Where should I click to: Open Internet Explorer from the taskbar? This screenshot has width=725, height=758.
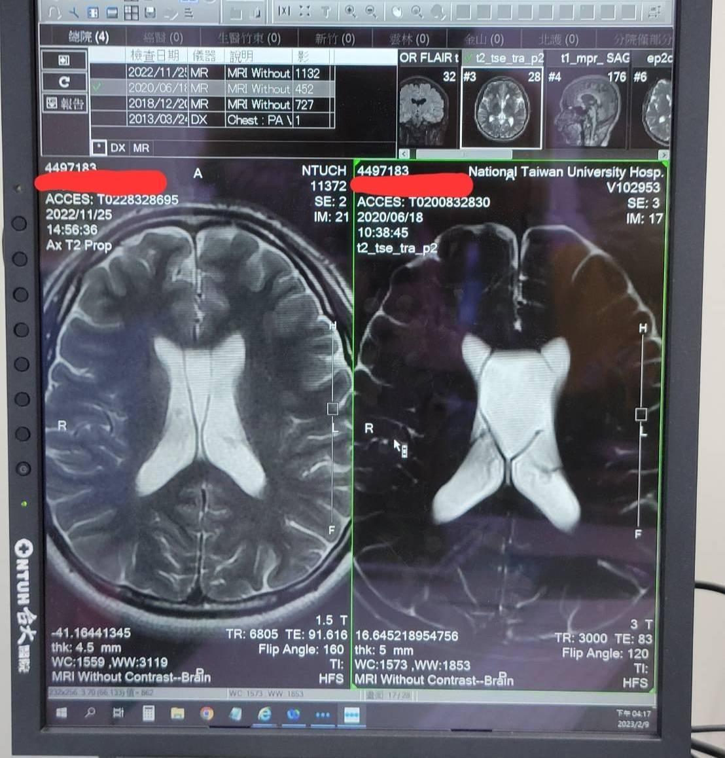click(x=264, y=714)
